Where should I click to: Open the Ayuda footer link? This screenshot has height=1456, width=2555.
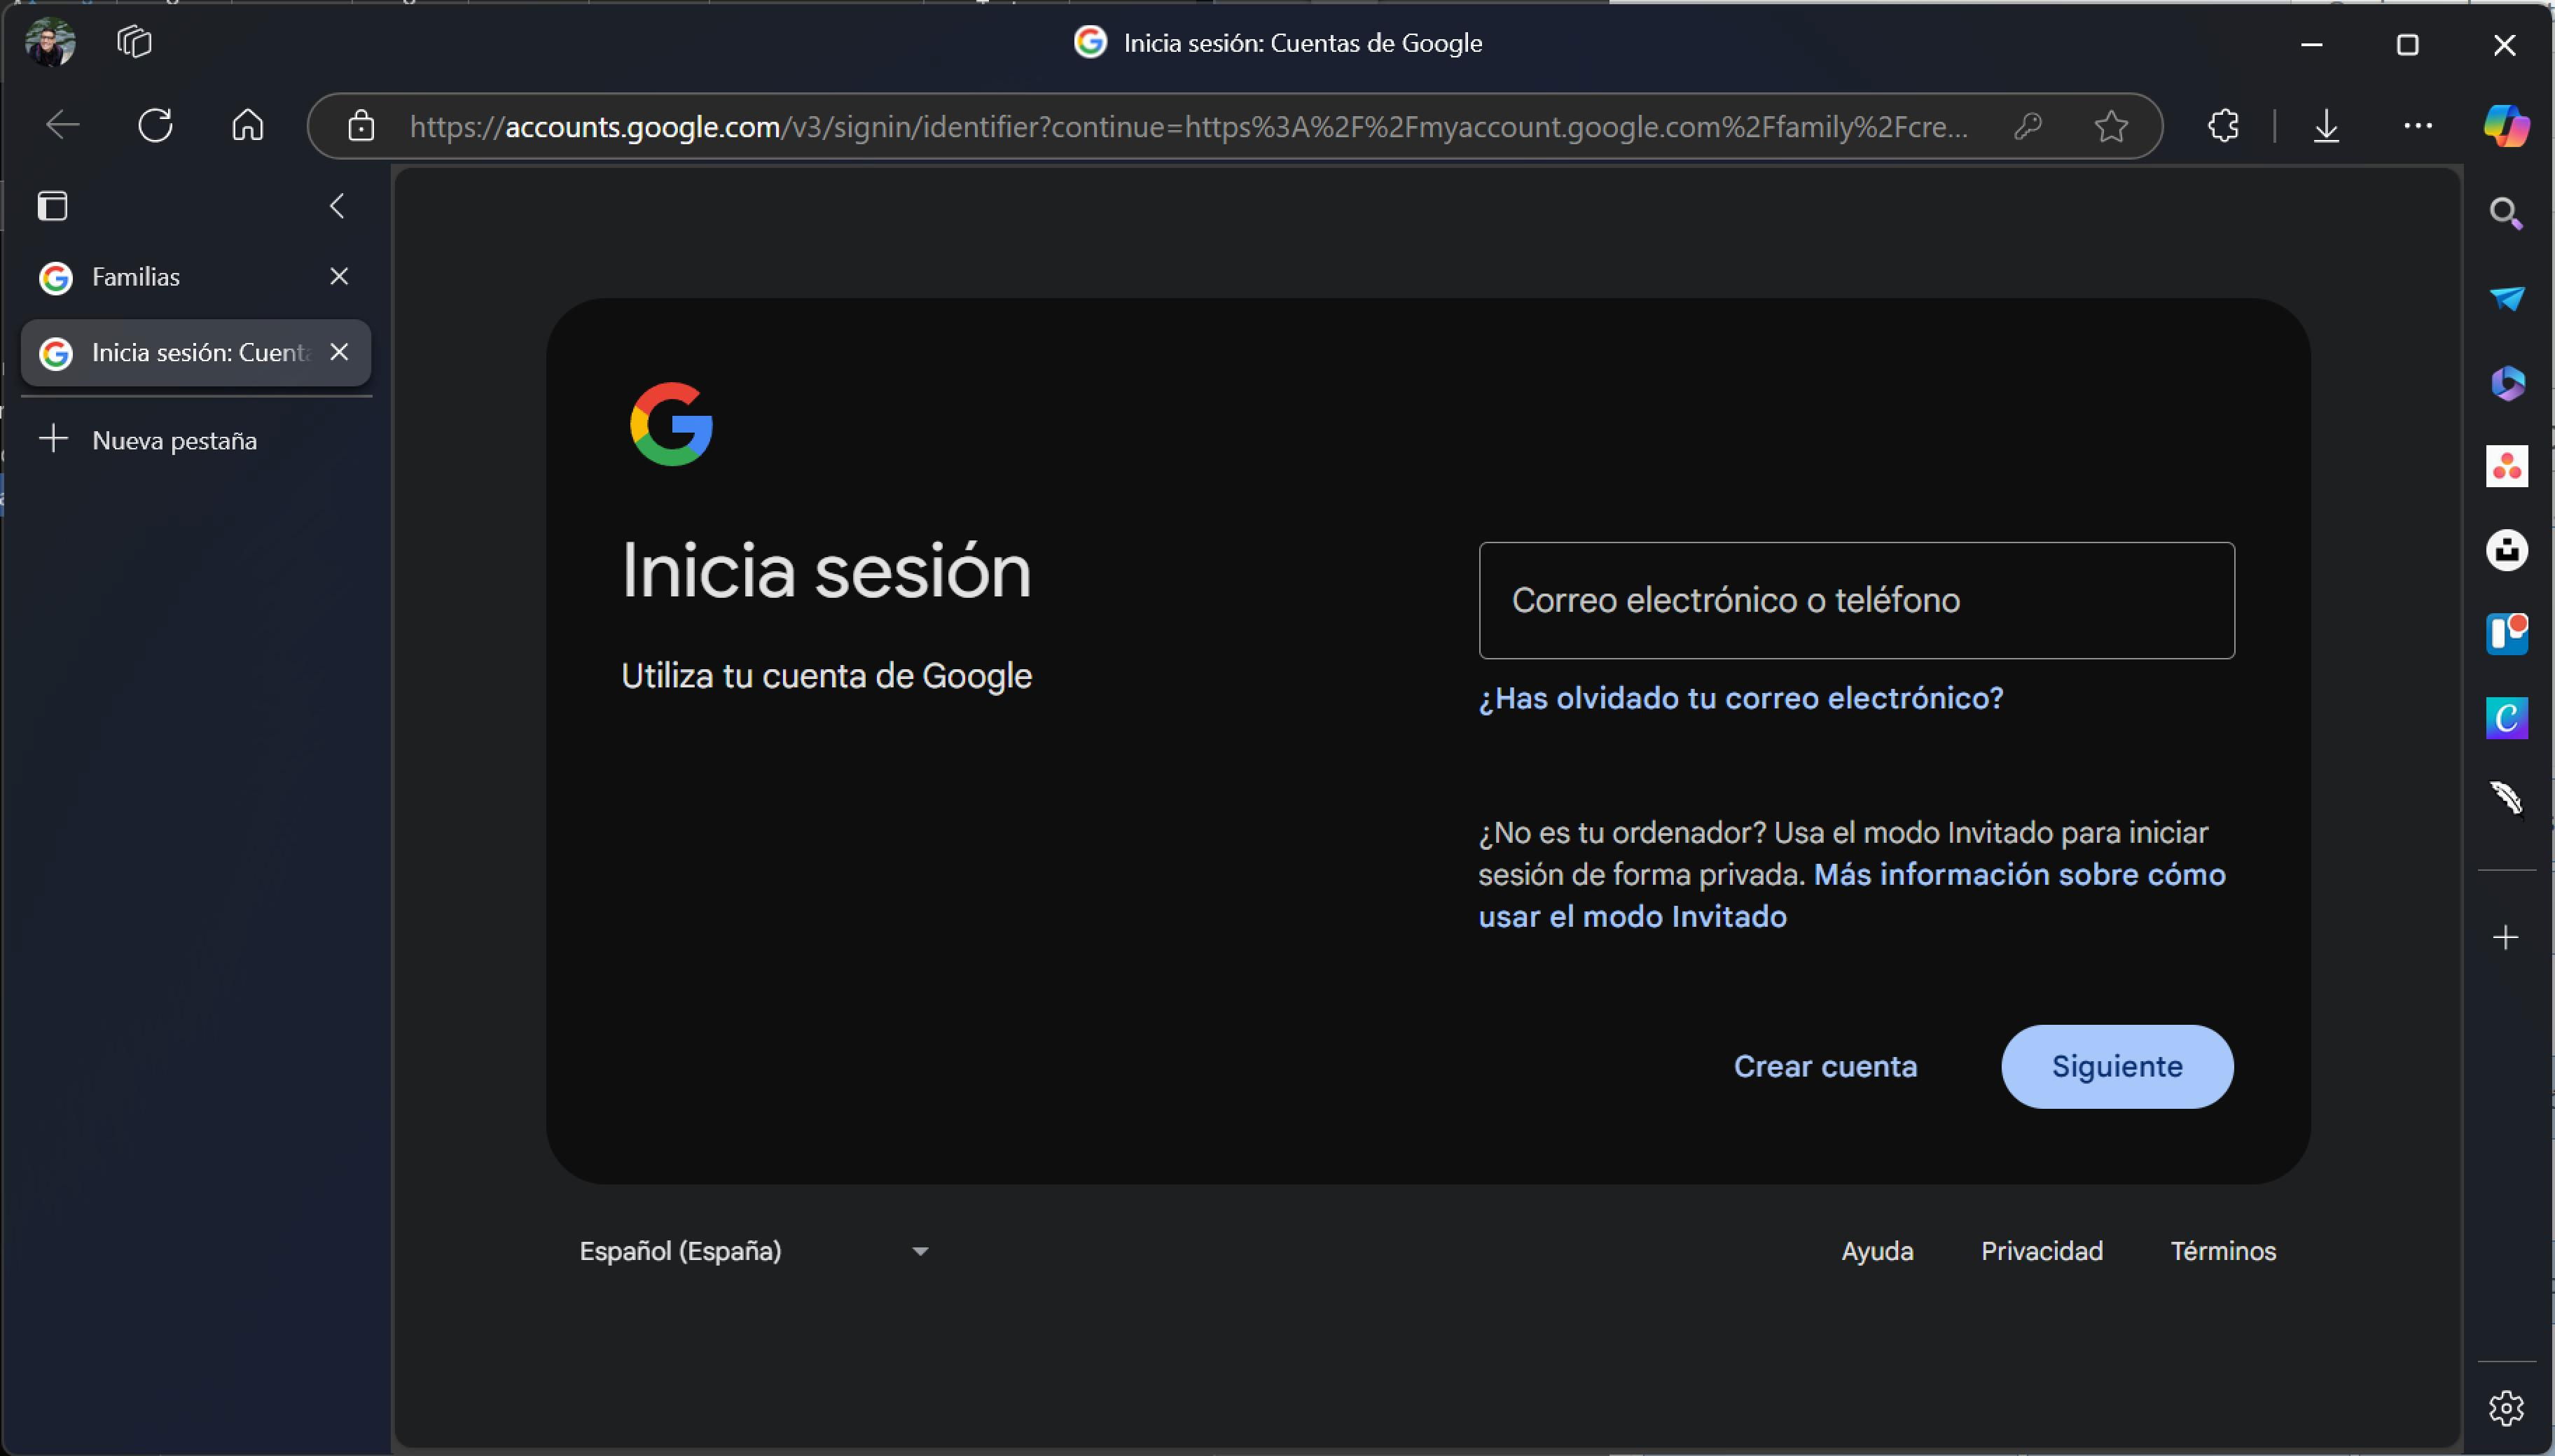tap(1877, 1251)
